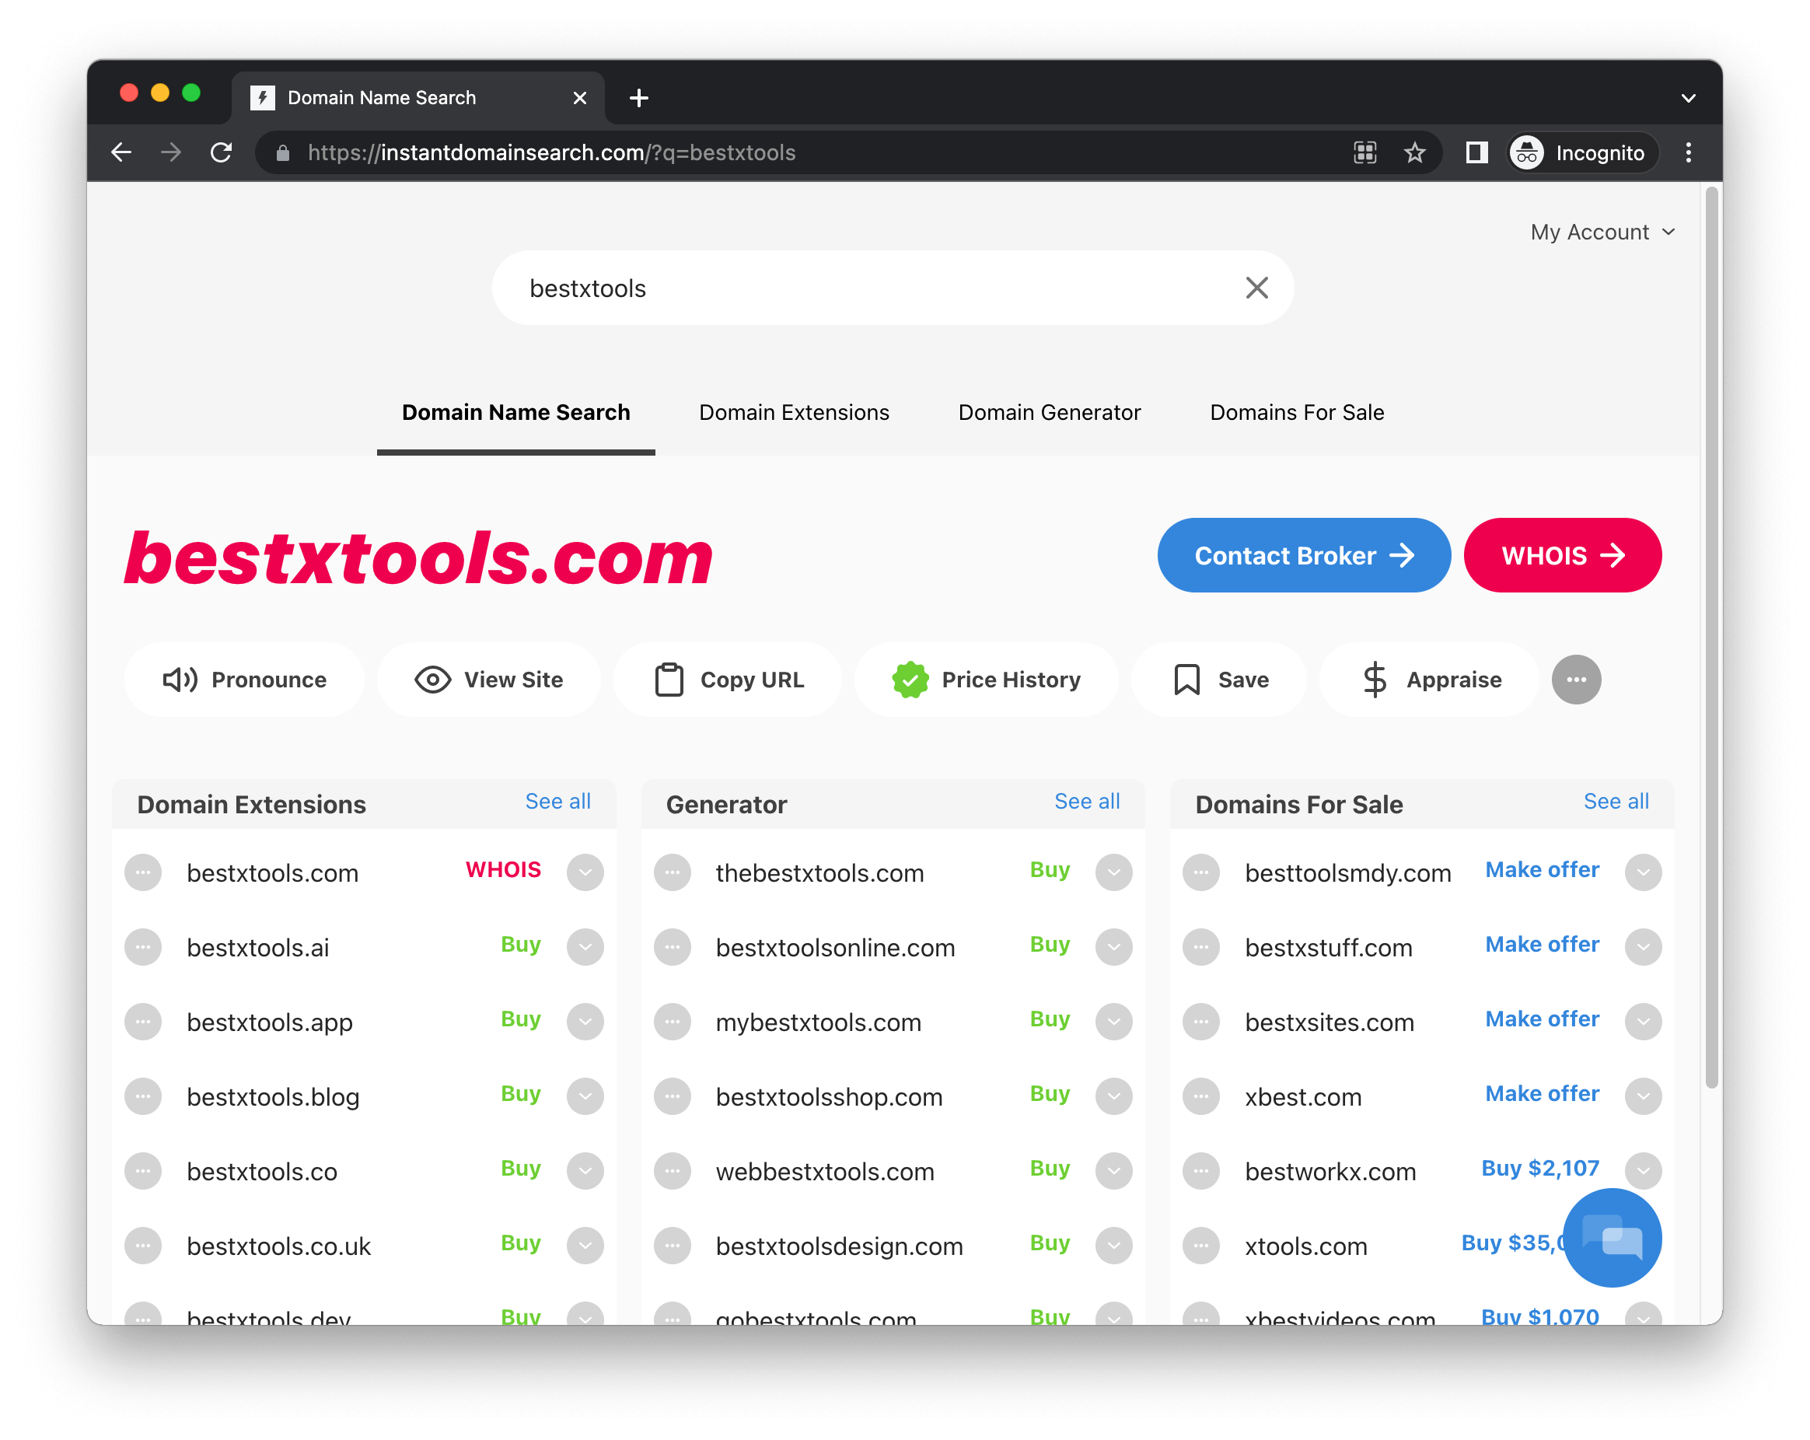Viewport: 1810px width, 1440px height.
Task: Open the live chat bubble
Action: [1612, 1238]
